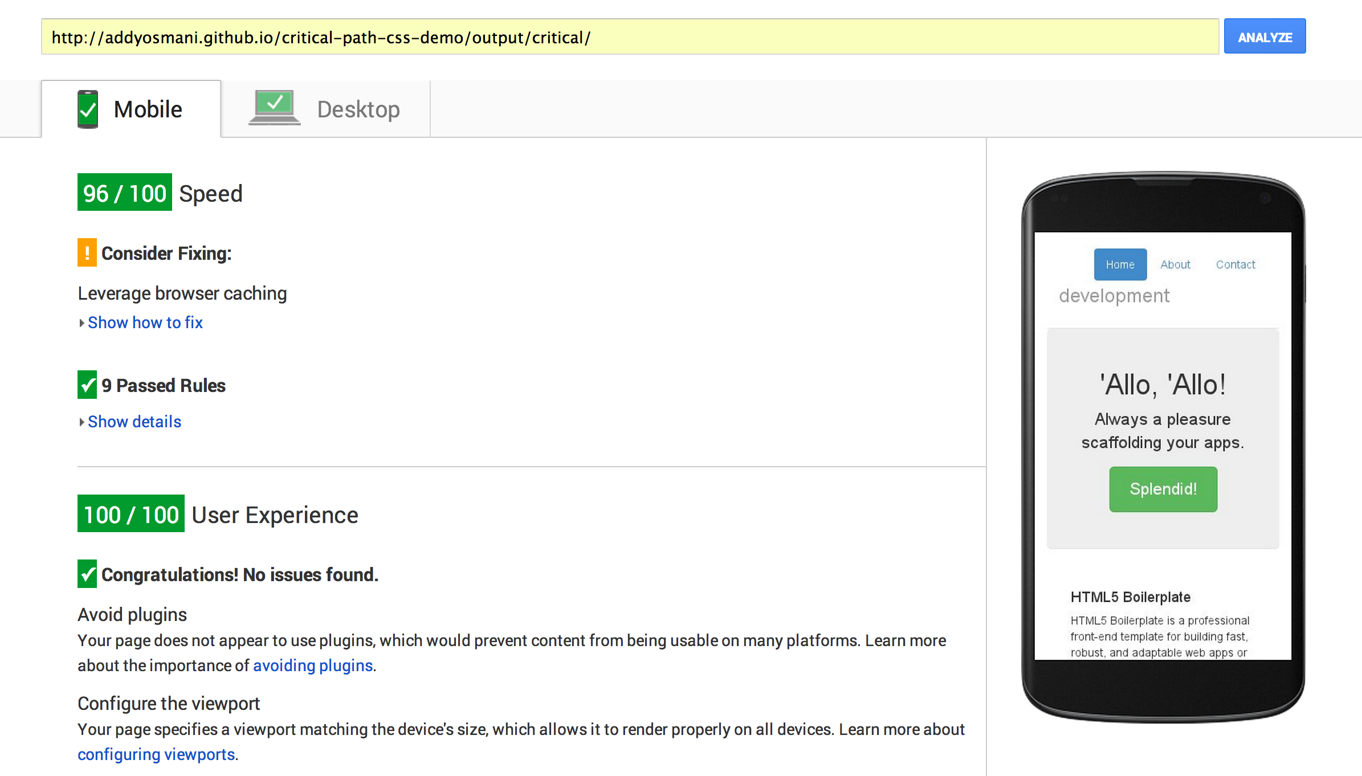Click the mobile phone checkmark icon
This screenshot has height=776, width=1362.
click(x=88, y=109)
